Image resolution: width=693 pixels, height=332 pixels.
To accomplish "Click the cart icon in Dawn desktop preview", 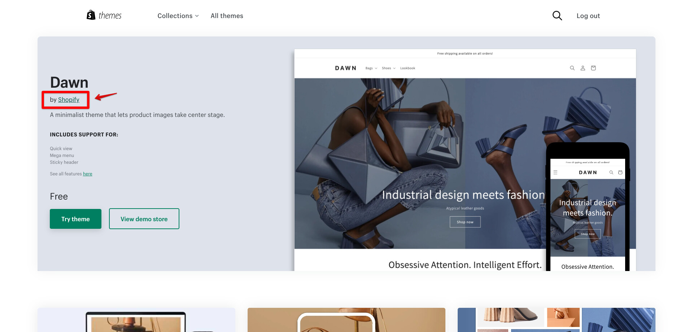I will click(593, 68).
